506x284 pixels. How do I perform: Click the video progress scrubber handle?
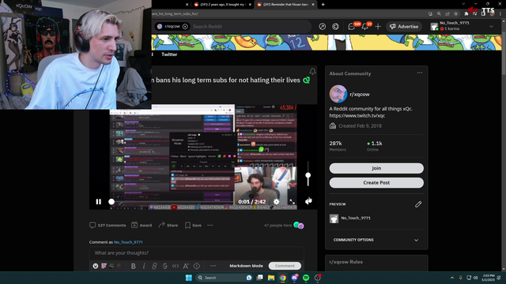coord(111,202)
